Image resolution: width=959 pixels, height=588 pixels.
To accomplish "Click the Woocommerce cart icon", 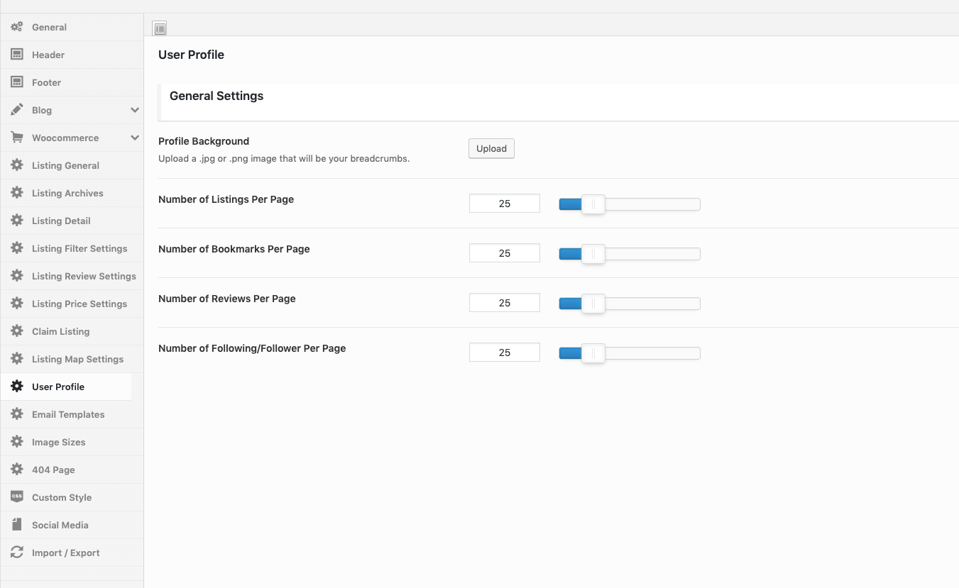I will tap(17, 138).
